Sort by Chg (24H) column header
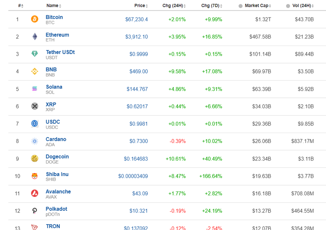The height and width of the screenshot is (230, 326). (x=174, y=5)
